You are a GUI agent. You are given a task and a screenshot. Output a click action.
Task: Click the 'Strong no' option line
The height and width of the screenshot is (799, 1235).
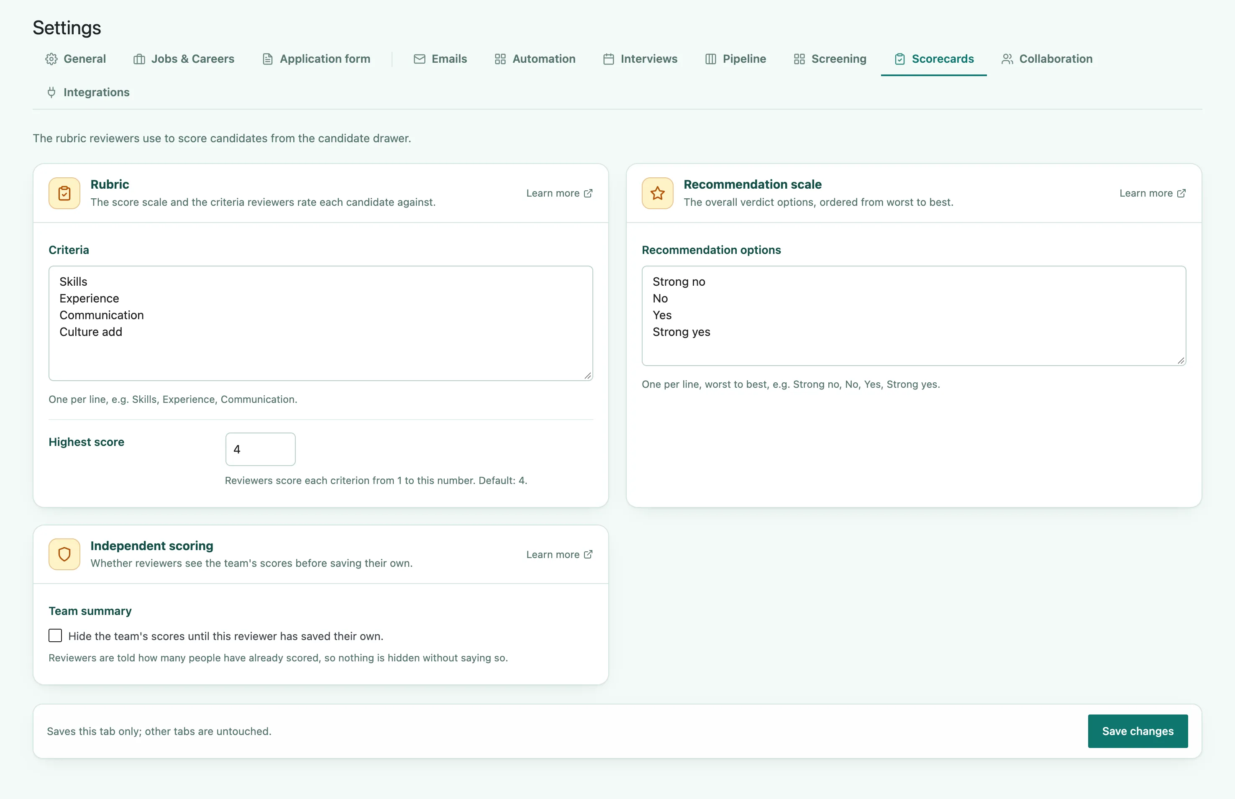click(x=679, y=282)
